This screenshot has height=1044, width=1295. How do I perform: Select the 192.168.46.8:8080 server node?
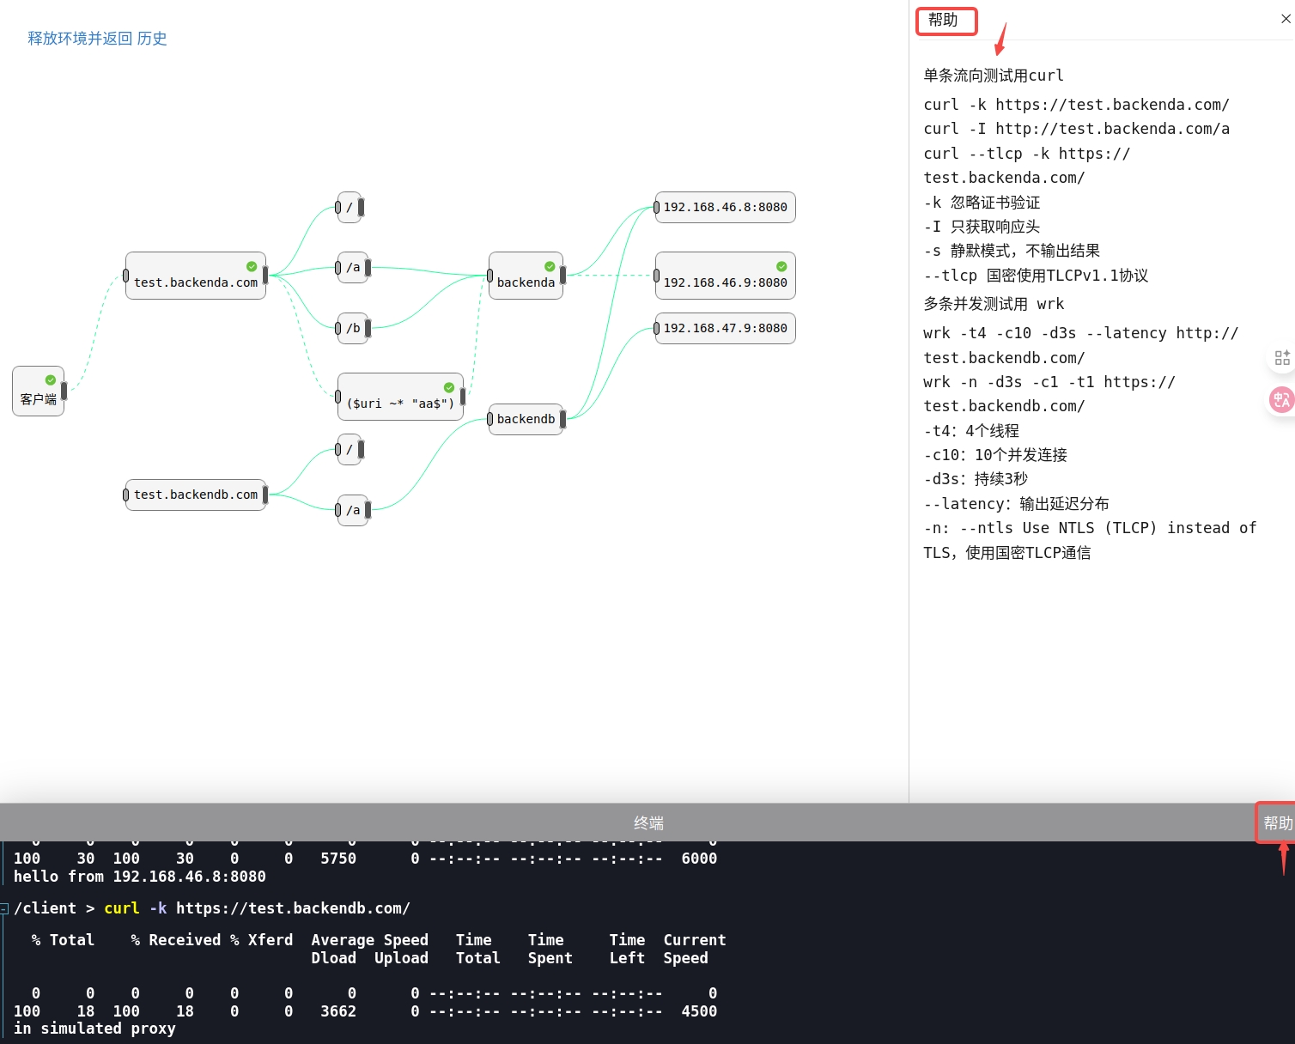pos(725,207)
